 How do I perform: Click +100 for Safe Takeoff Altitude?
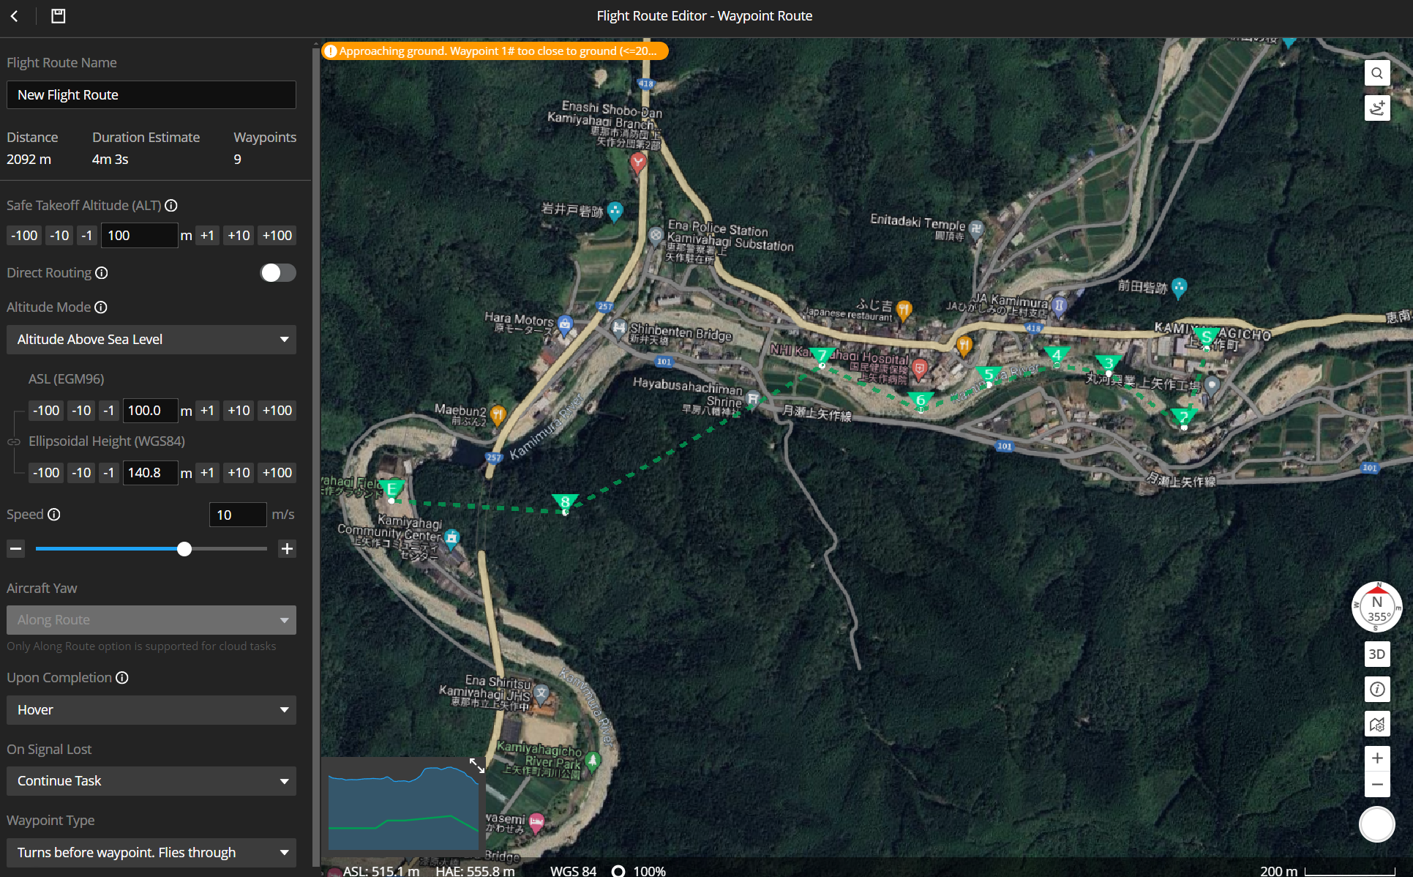(277, 235)
